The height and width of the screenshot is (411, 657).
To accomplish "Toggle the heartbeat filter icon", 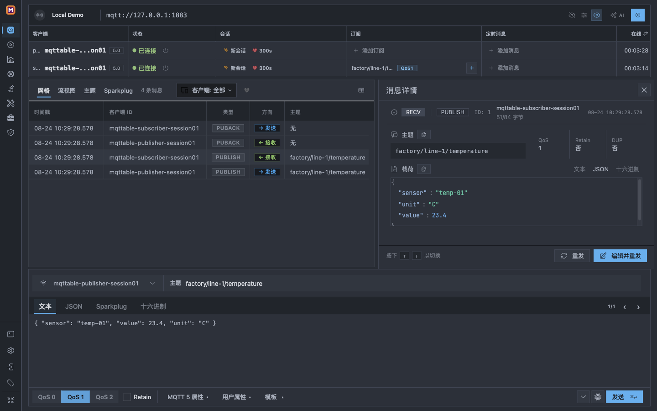I will (x=247, y=90).
